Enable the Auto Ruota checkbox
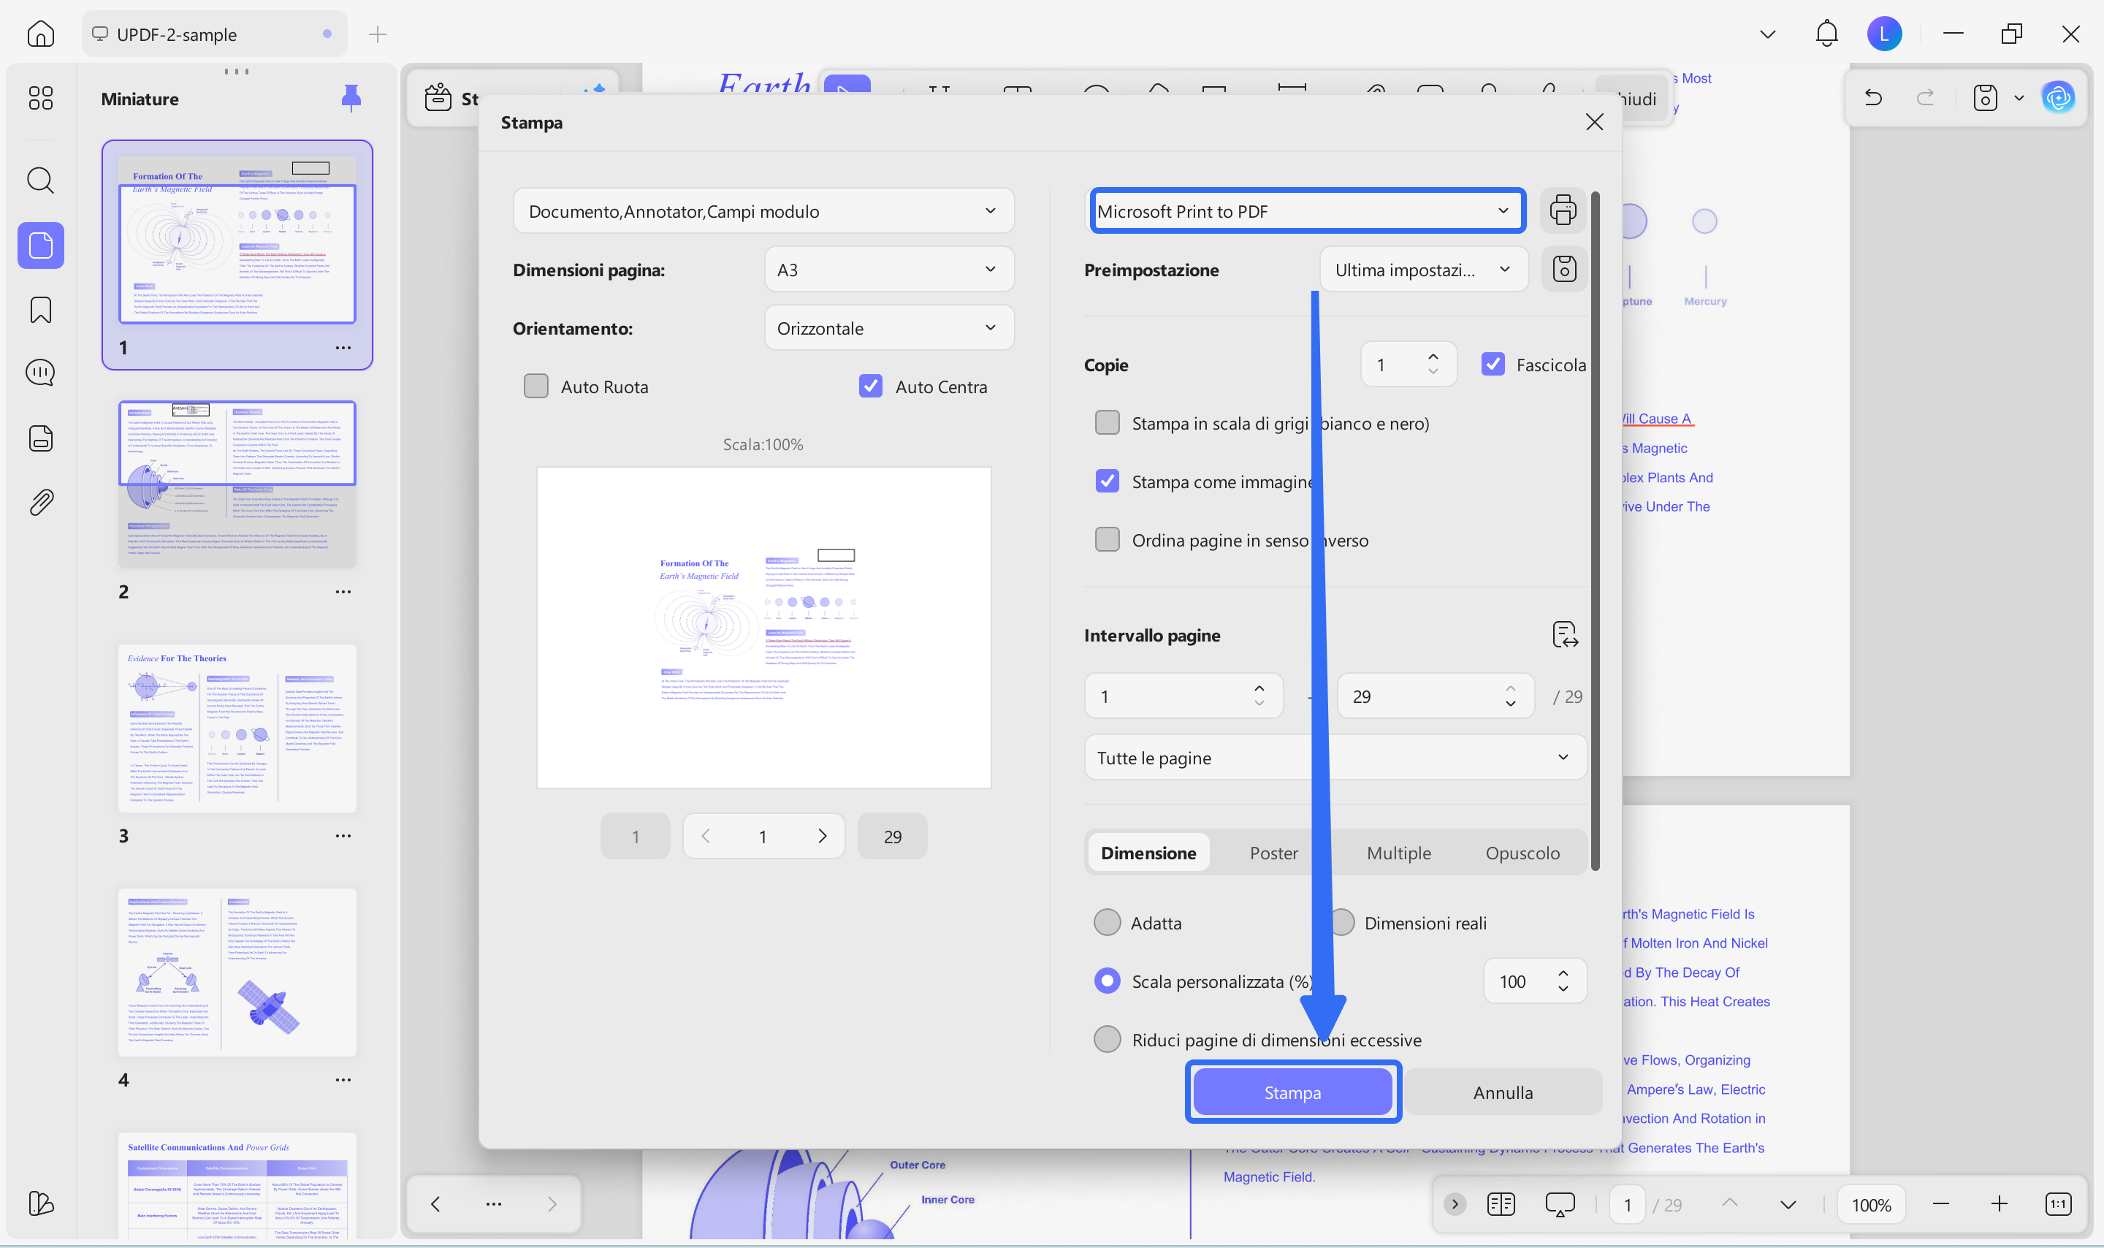Screen dimensions: 2104x1248 pos(535,386)
